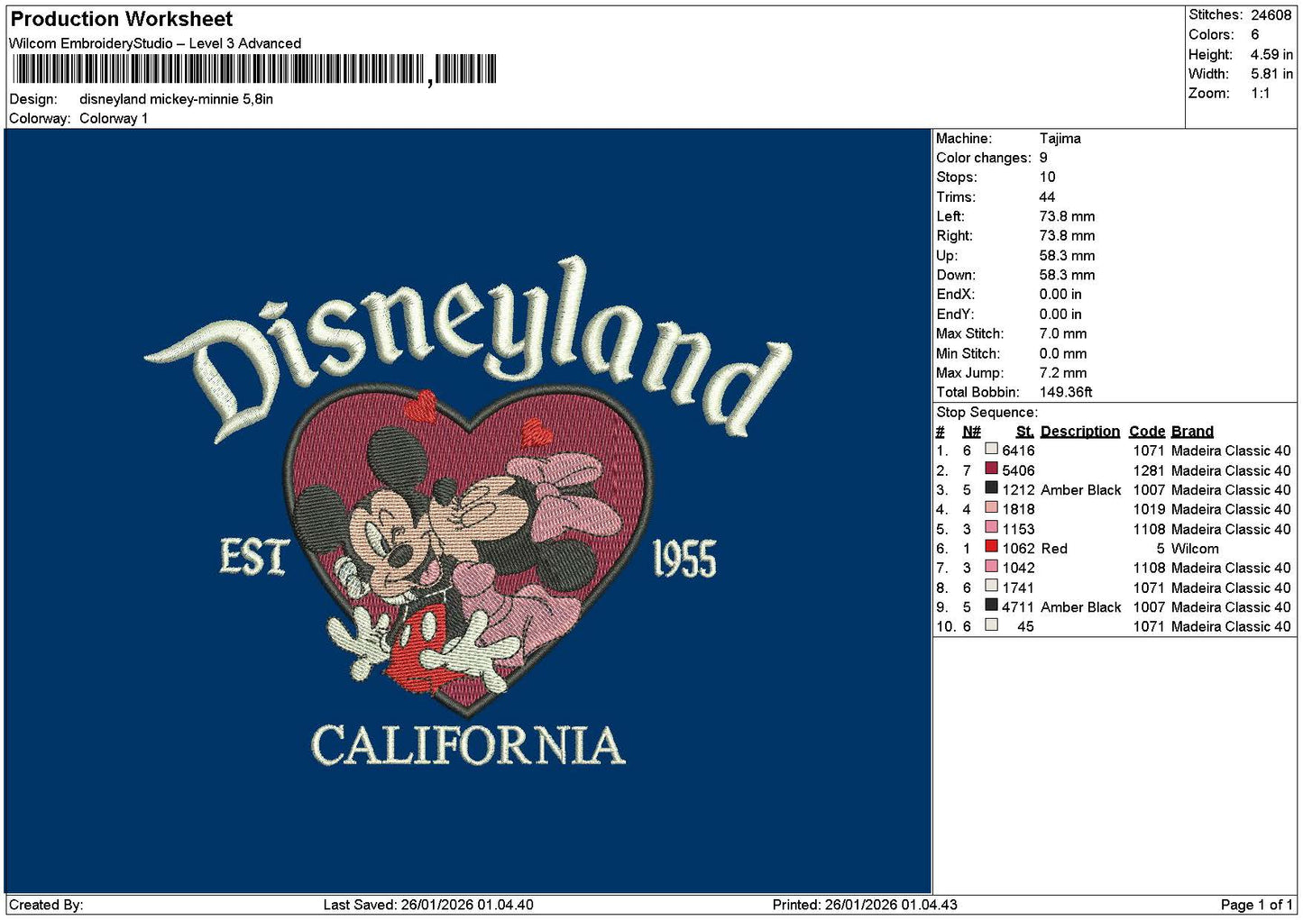The image size is (1303, 920).
Task: Click stitch count 1153 in stop 5
Action: 1018,529
